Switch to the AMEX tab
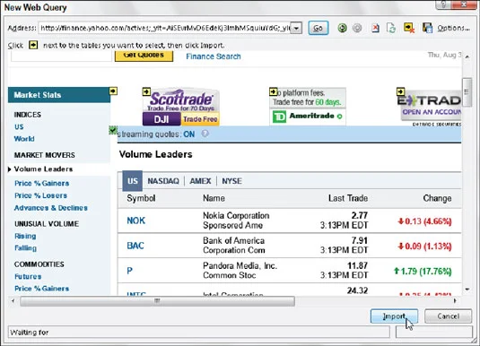This screenshot has height=346, width=480. [x=200, y=181]
